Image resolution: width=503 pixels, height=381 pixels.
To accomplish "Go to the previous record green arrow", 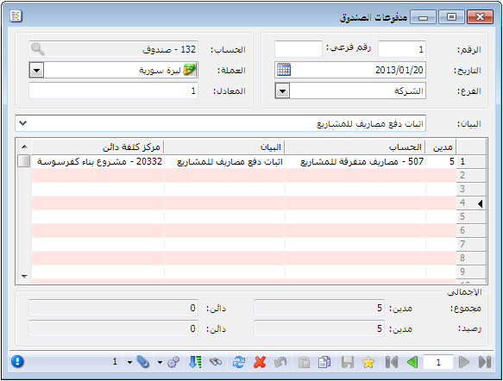I will [412, 362].
